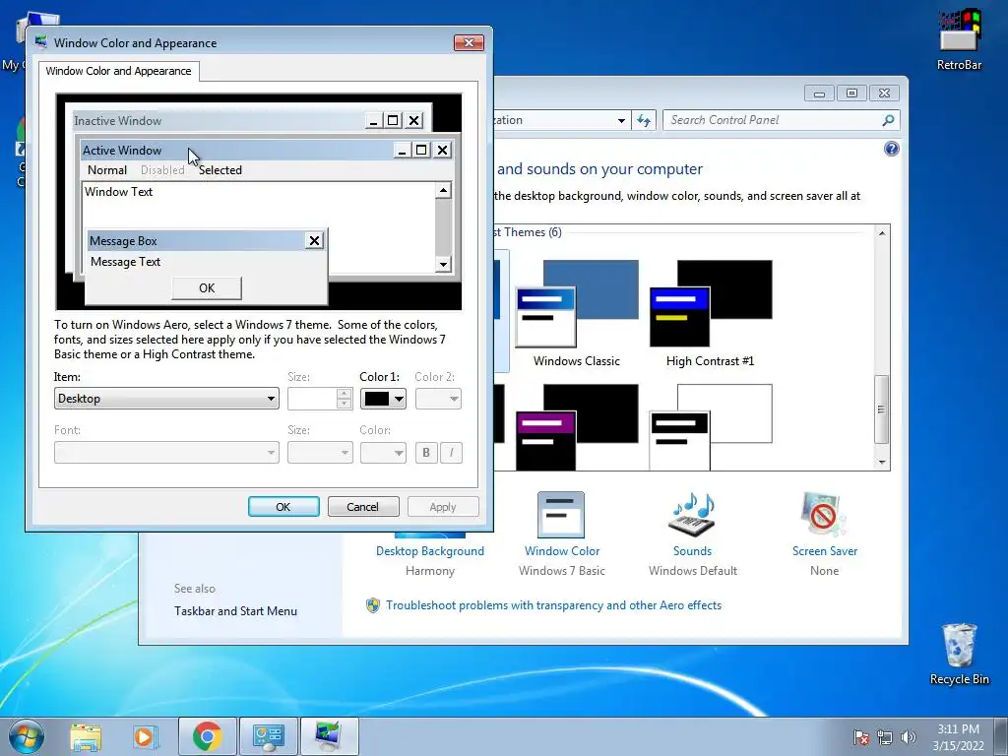
Task: Open the network tray icon
Action: (885, 736)
